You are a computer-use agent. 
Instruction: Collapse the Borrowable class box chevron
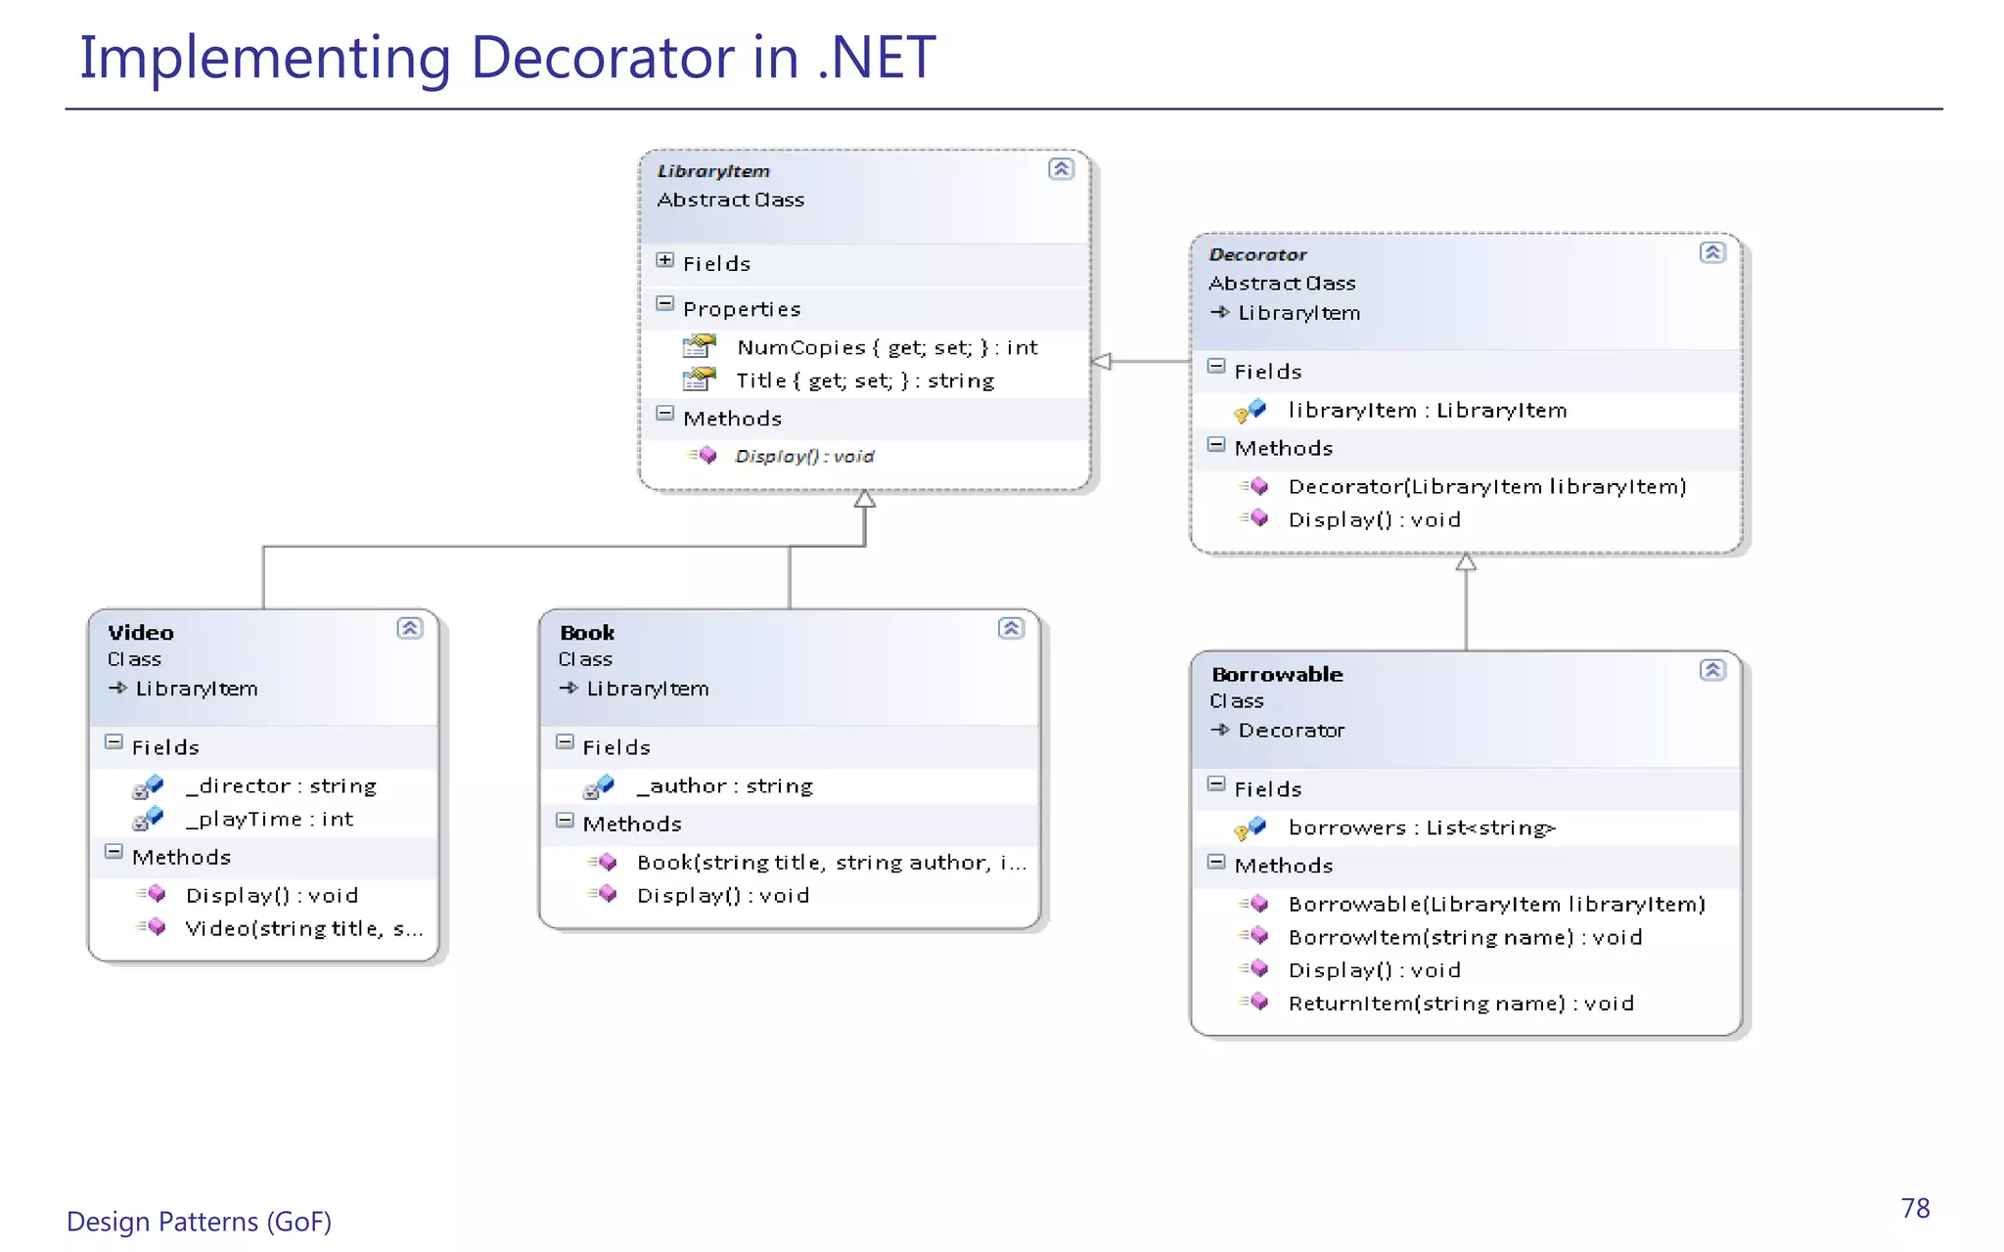(x=1711, y=670)
